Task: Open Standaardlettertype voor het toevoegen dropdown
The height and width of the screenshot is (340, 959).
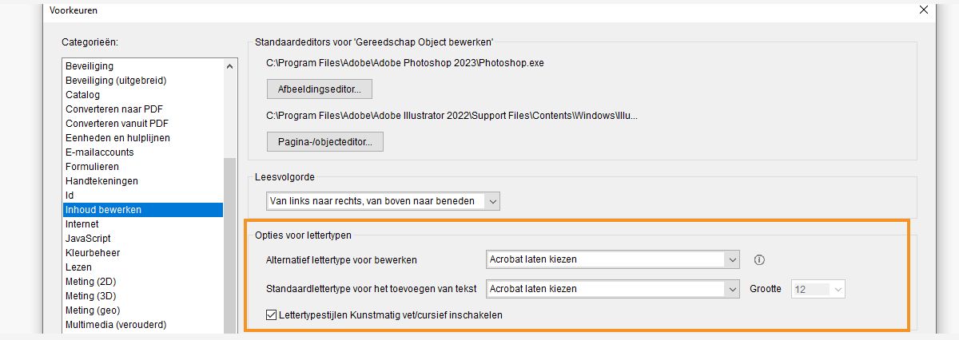Action: coord(613,289)
